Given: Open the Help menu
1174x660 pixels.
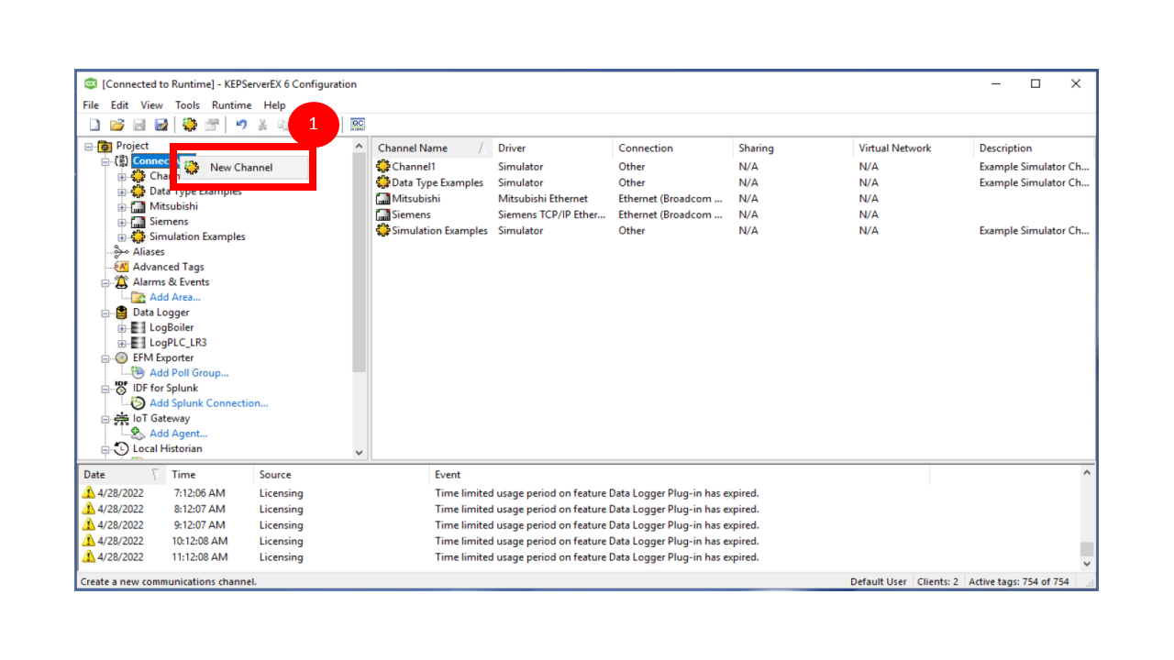Looking at the screenshot, I should pos(275,105).
